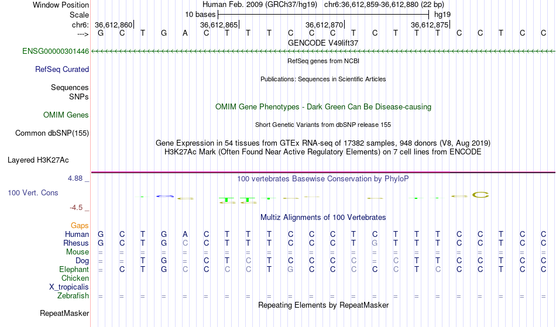The width and height of the screenshot is (556, 327).
Task: Click the Mouse species row label
Action: (77, 252)
